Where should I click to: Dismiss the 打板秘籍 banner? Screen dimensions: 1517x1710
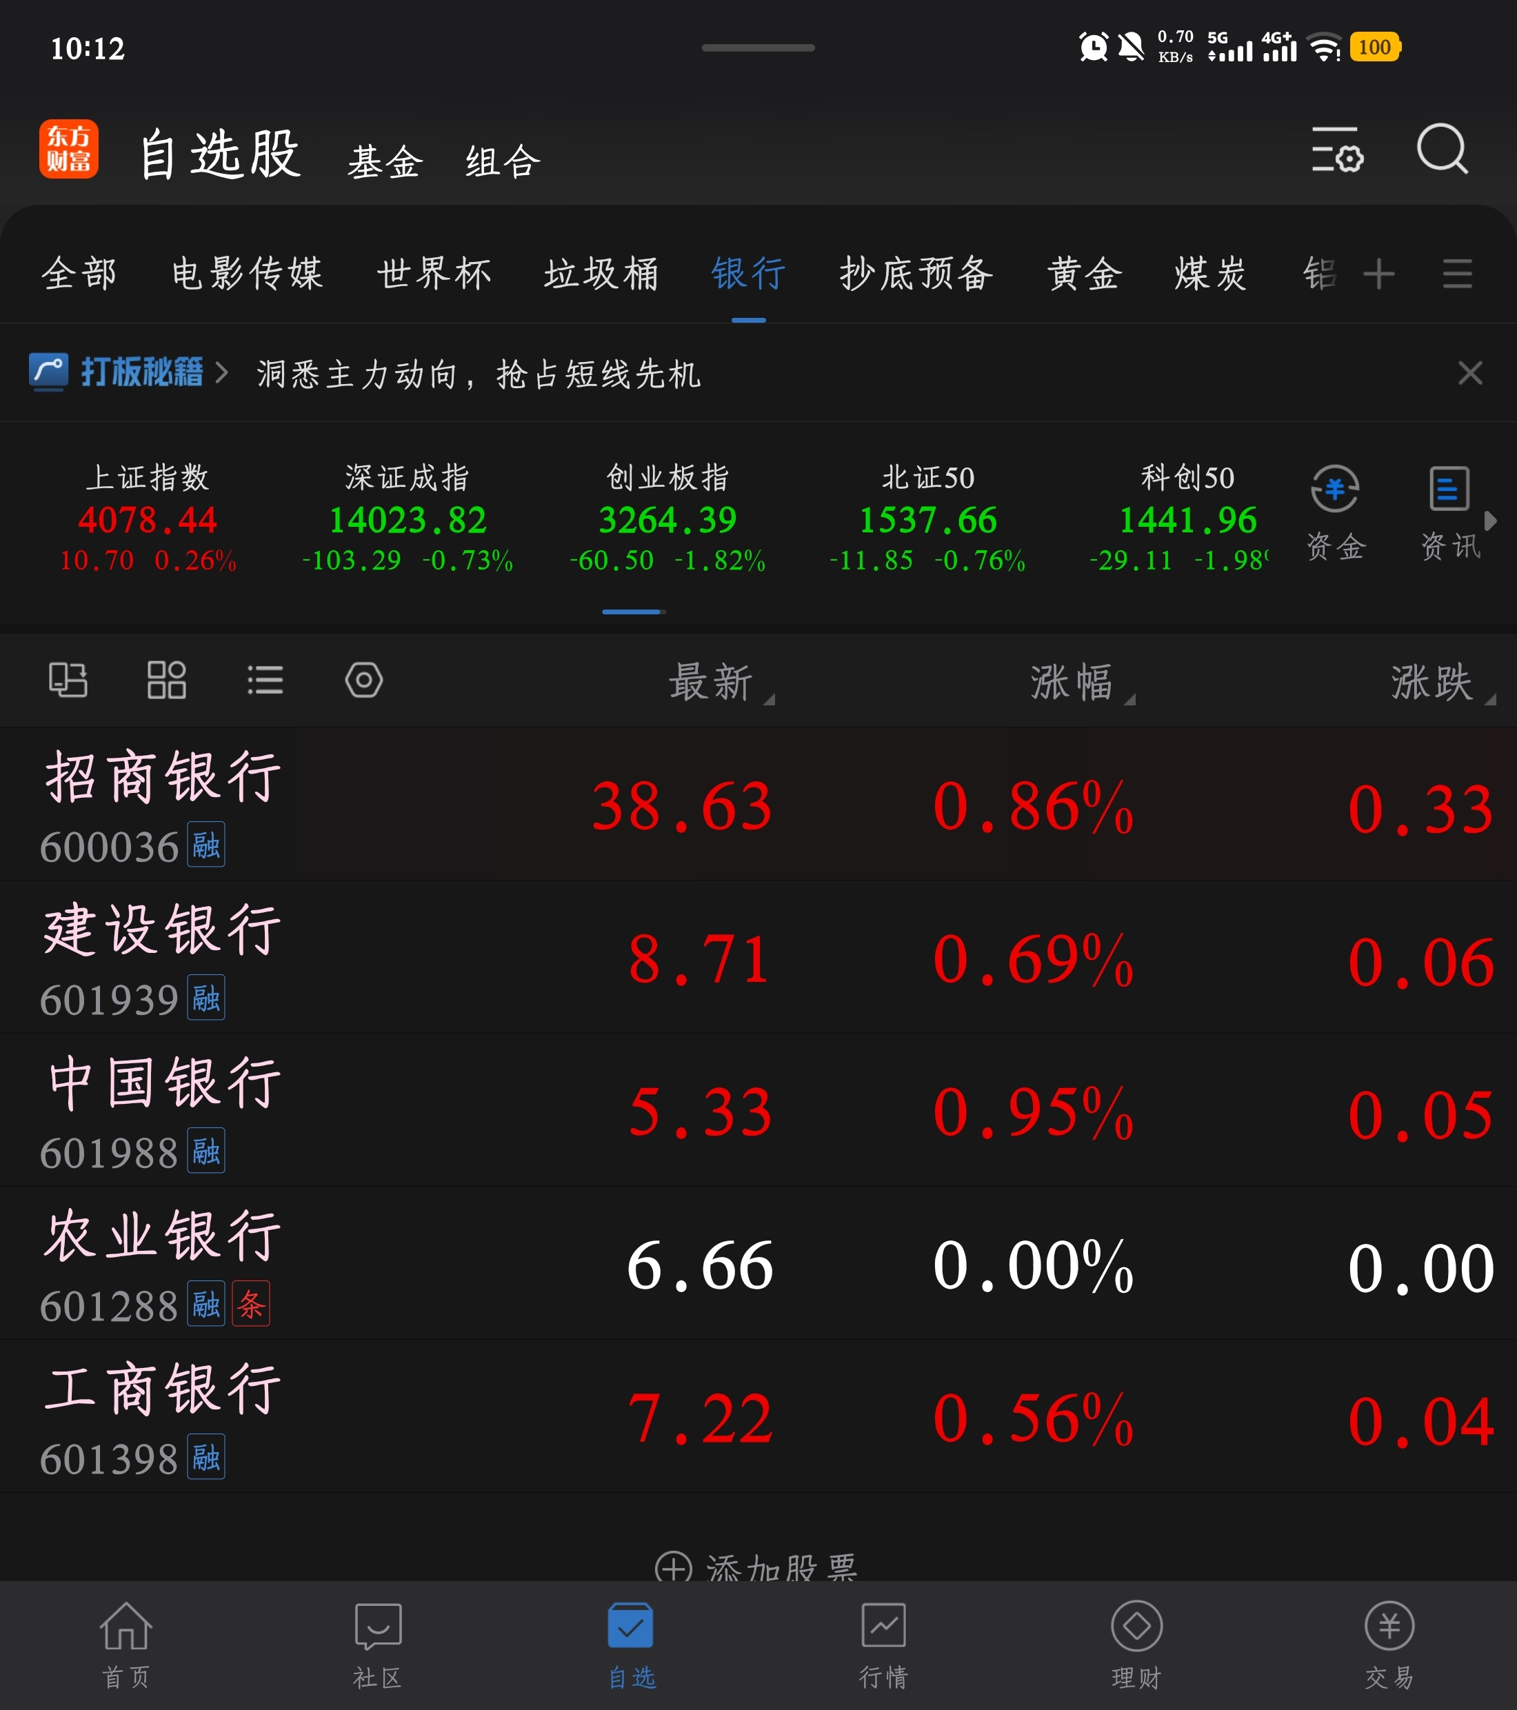(x=1470, y=372)
